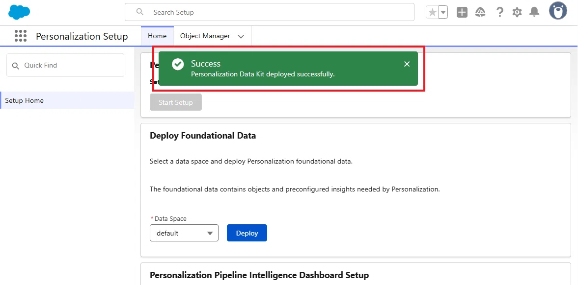
Task: Open the Object Manager tab
Action: 205,36
